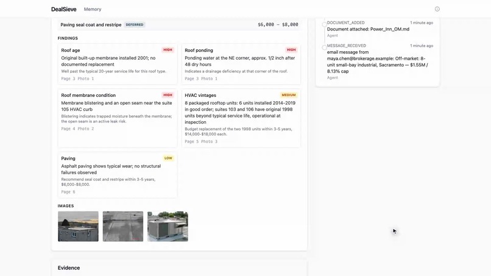The width and height of the screenshot is (491, 276).
Task: Click the HIGH badge on Roof age
Action: [x=168, y=50]
